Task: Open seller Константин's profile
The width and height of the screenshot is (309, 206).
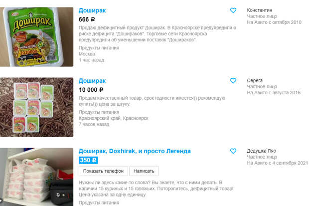Action: tap(259, 10)
